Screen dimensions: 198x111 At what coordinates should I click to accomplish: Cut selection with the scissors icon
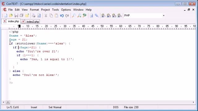[46, 15]
